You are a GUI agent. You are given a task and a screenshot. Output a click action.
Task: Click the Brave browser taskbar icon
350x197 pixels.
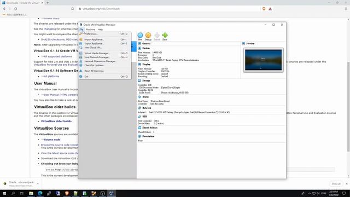(67, 193)
